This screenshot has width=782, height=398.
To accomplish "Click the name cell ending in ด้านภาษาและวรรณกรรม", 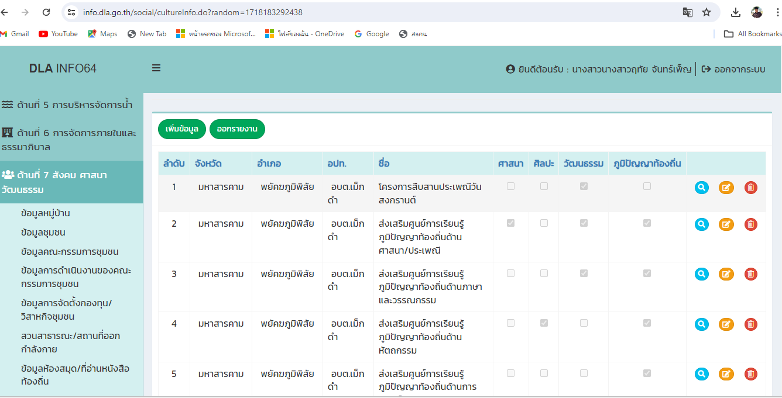I will tap(433, 287).
